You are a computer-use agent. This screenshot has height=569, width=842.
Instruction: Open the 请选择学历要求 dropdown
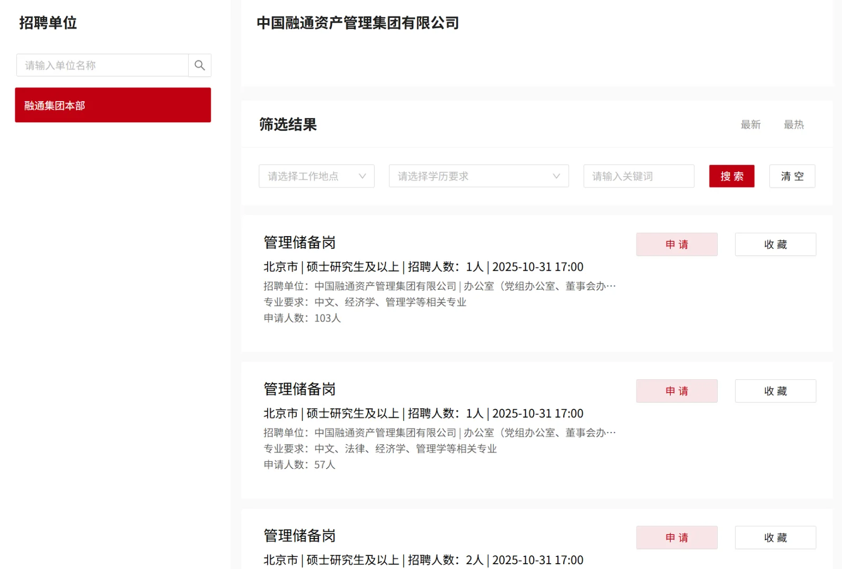pyautogui.click(x=478, y=176)
